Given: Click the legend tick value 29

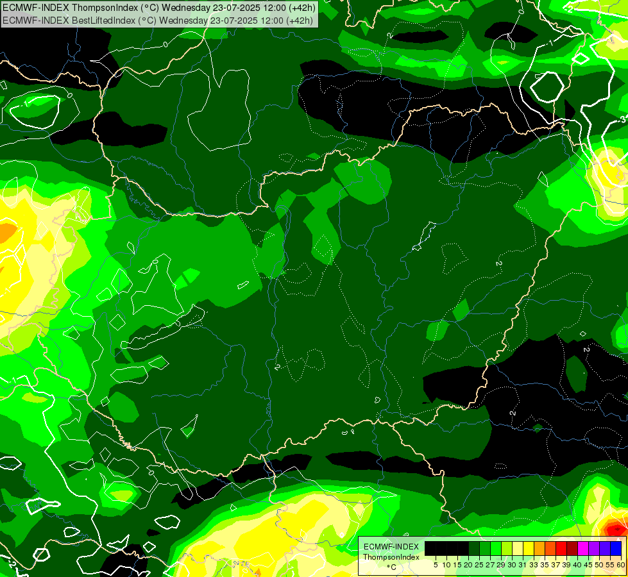Looking at the screenshot, I should (x=501, y=565).
